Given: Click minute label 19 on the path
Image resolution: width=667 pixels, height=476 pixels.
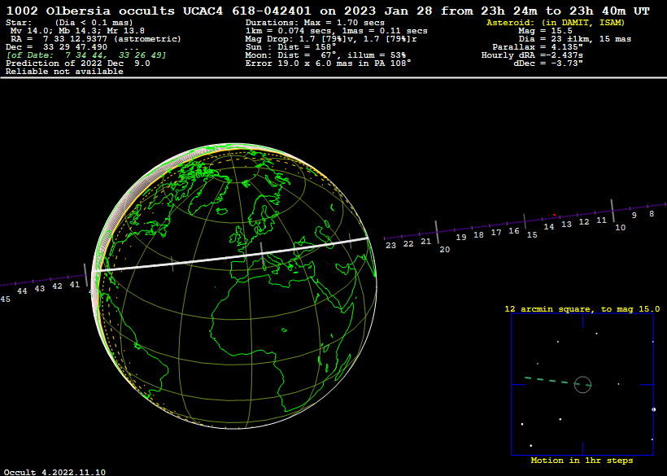Looking at the screenshot, I should (x=460, y=238).
